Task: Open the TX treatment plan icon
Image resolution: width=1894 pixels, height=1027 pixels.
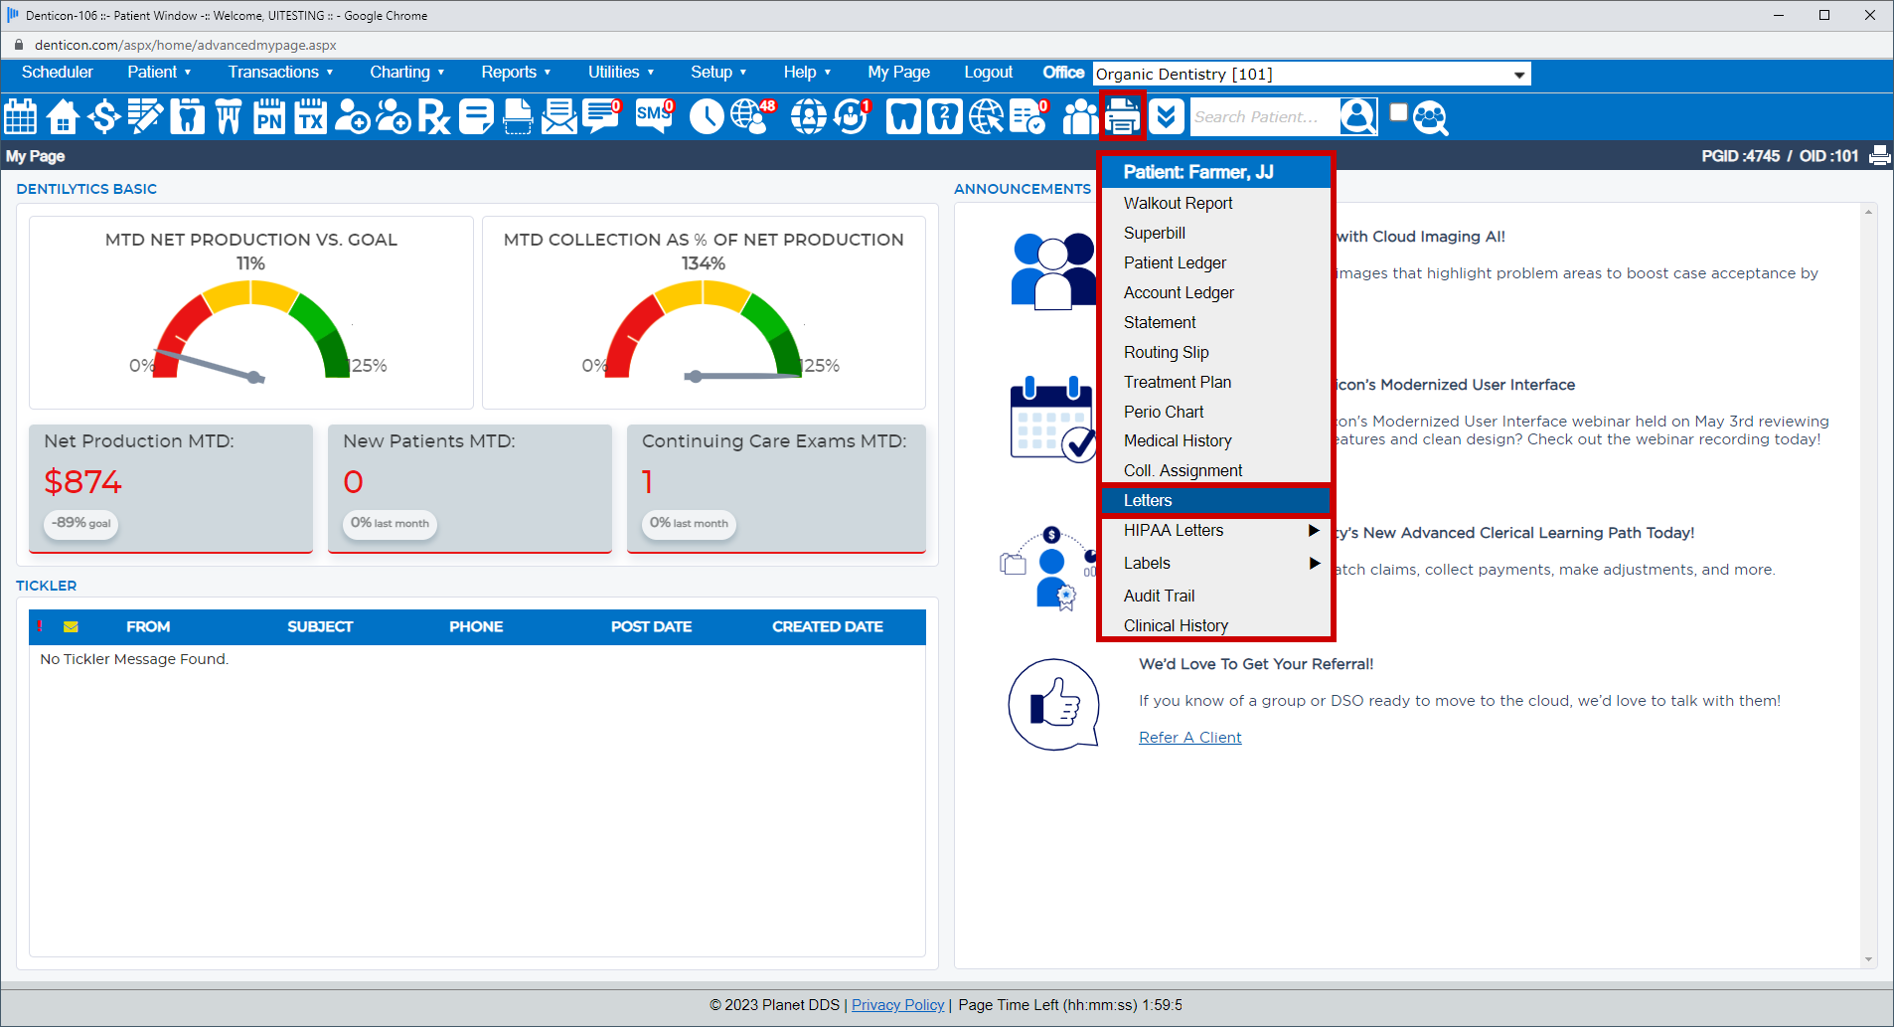Action: point(311,117)
